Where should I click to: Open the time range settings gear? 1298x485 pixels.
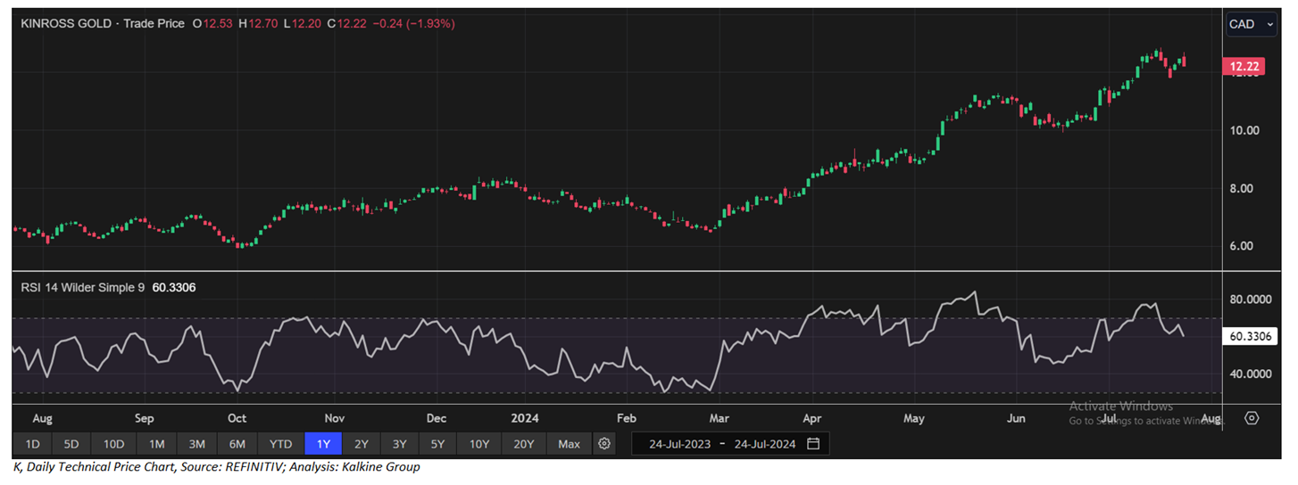click(x=605, y=444)
